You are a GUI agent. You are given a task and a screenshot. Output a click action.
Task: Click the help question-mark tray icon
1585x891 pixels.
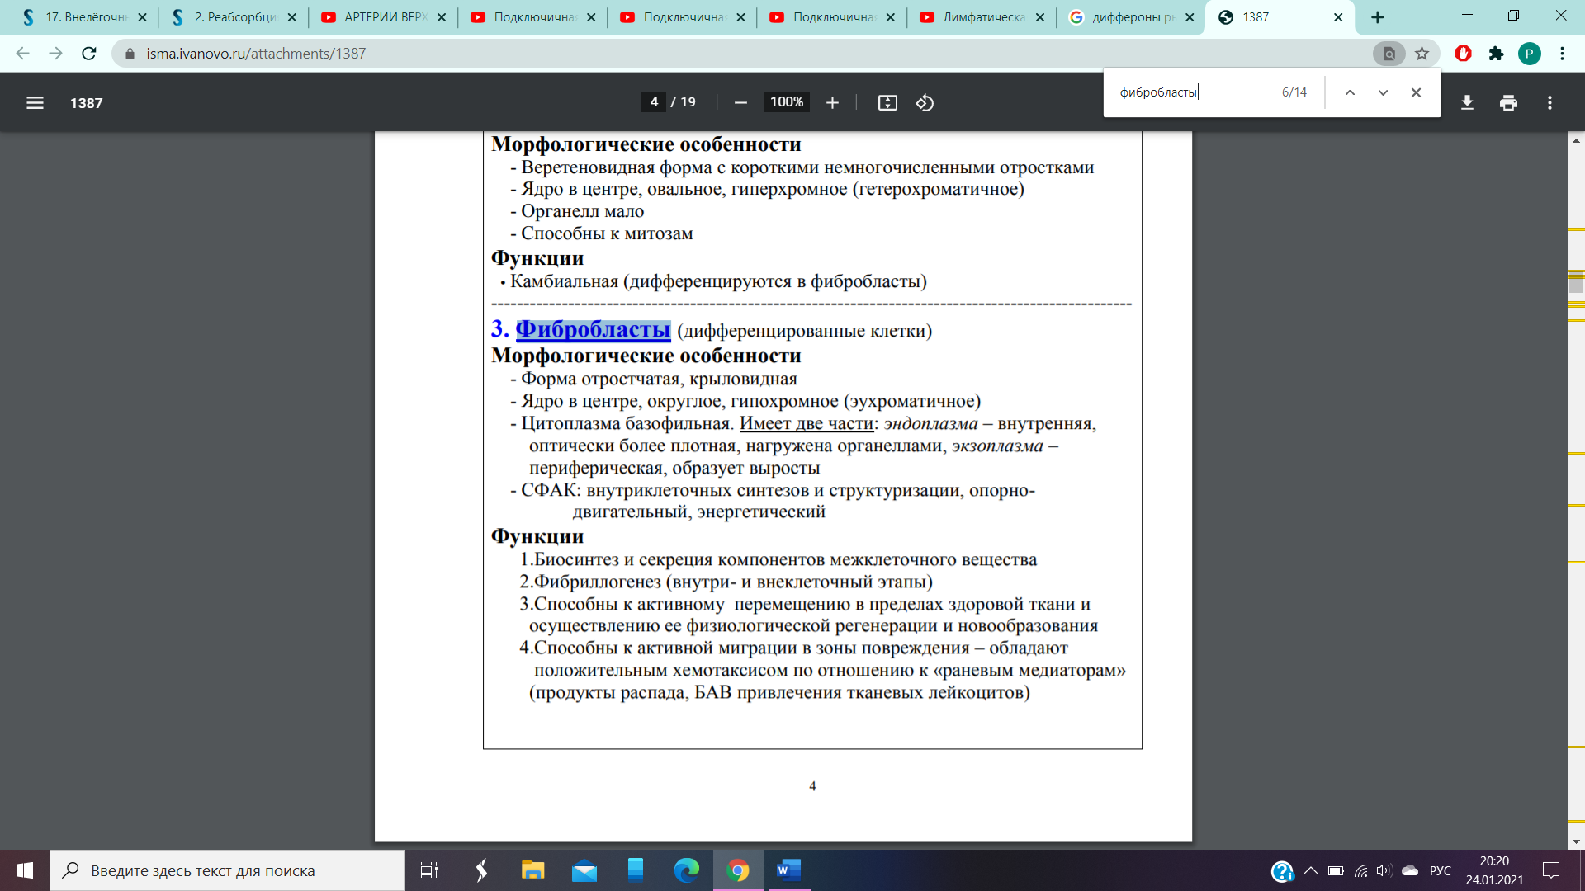click(x=1282, y=870)
